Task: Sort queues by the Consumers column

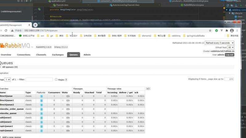Action: tap(54, 93)
